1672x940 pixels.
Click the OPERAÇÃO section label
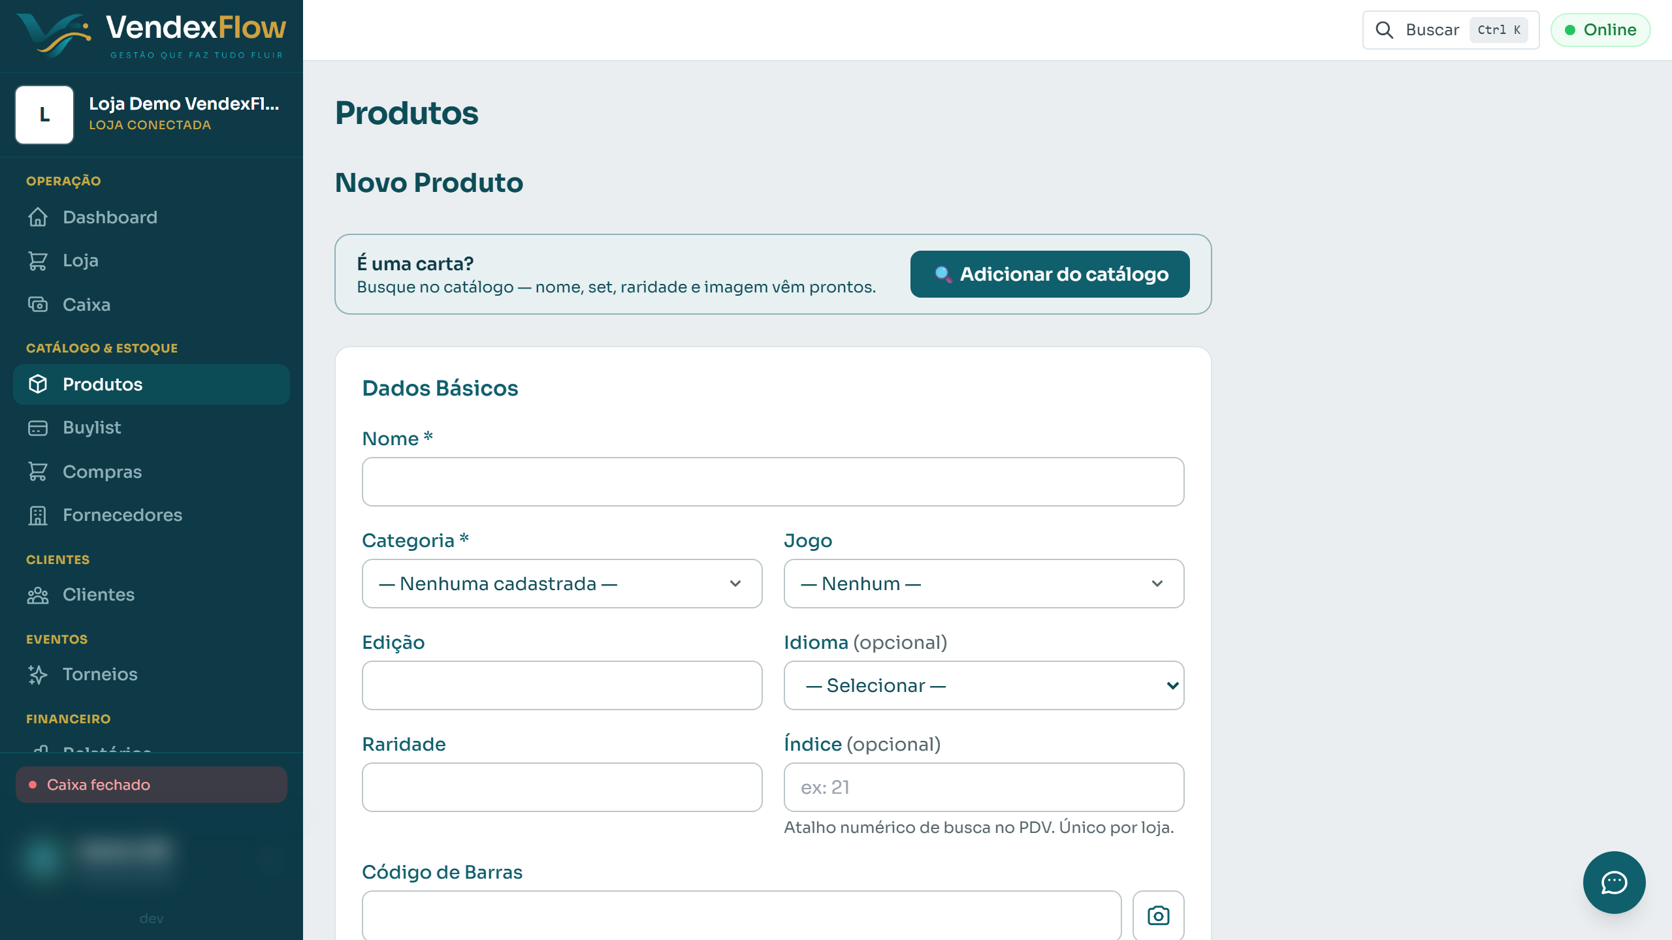[x=63, y=181]
